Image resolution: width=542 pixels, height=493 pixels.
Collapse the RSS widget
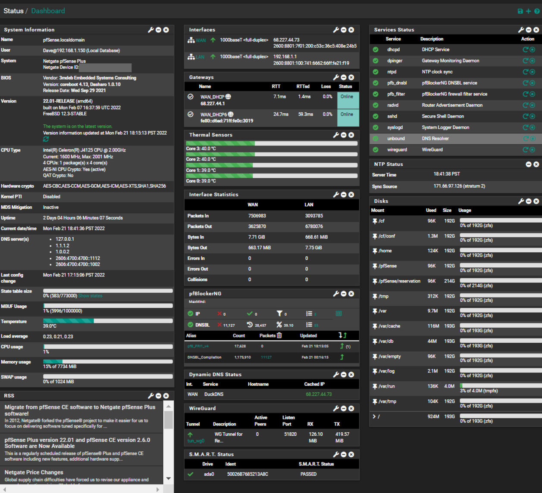click(x=158, y=396)
